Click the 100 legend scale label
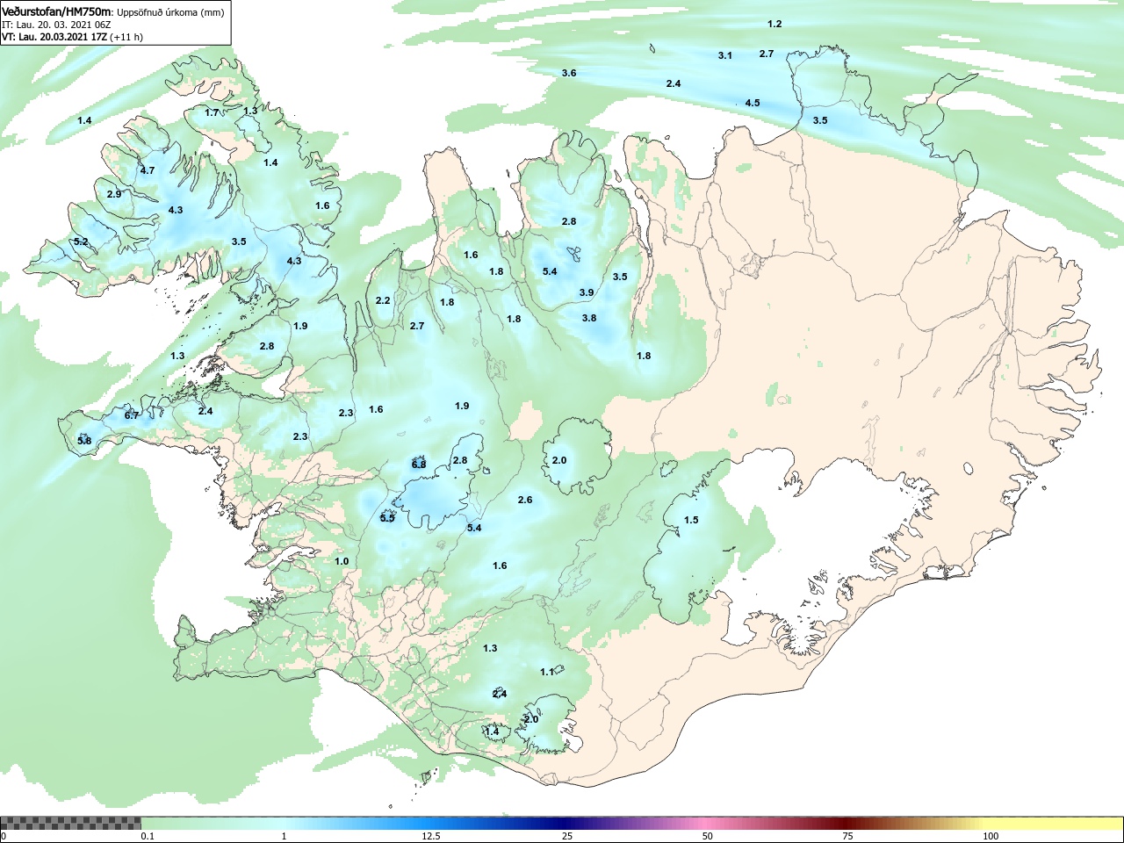The width and height of the screenshot is (1124, 843). point(991,836)
